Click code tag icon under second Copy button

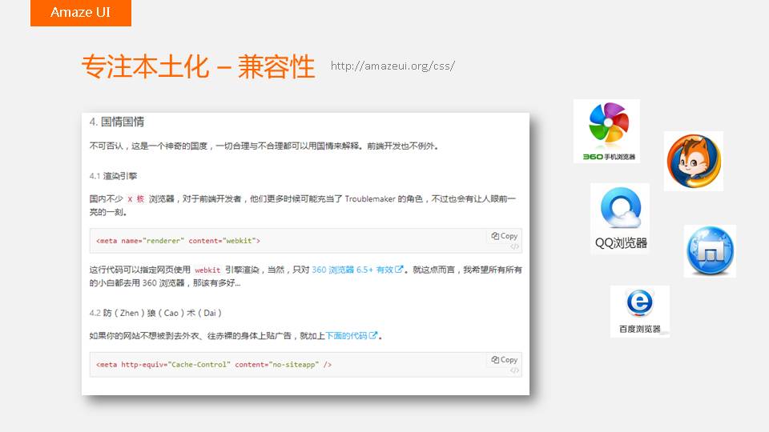(514, 370)
